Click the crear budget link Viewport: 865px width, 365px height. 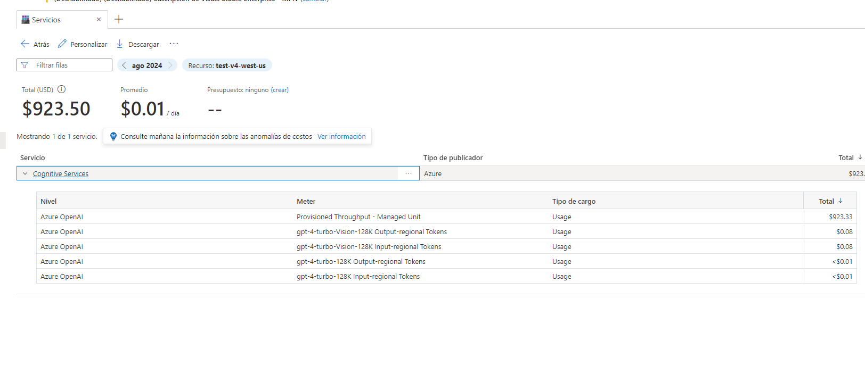coord(280,90)
